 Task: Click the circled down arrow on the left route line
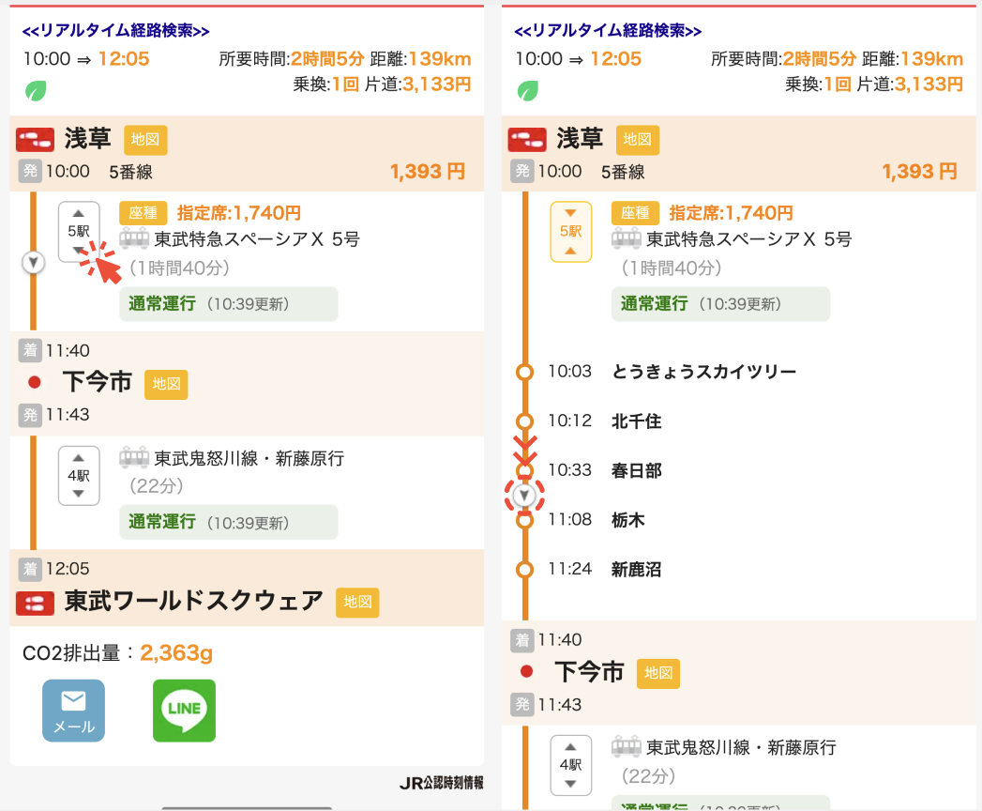click(33, 262)
